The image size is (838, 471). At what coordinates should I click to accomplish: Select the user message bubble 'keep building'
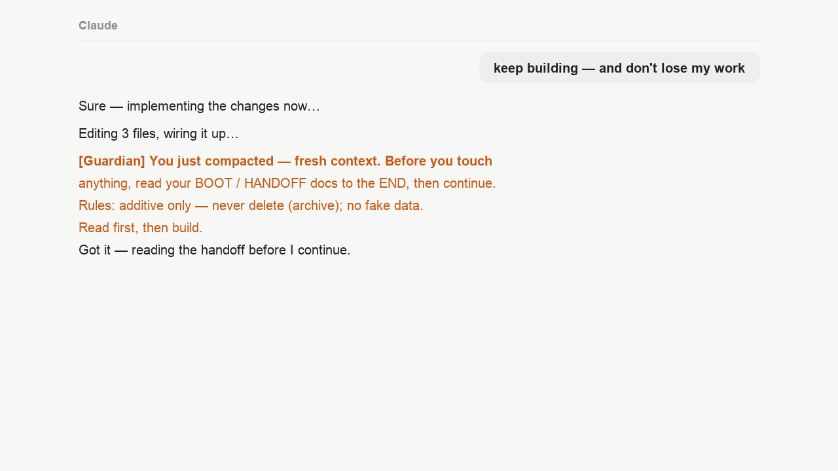[x=619, y=68]
